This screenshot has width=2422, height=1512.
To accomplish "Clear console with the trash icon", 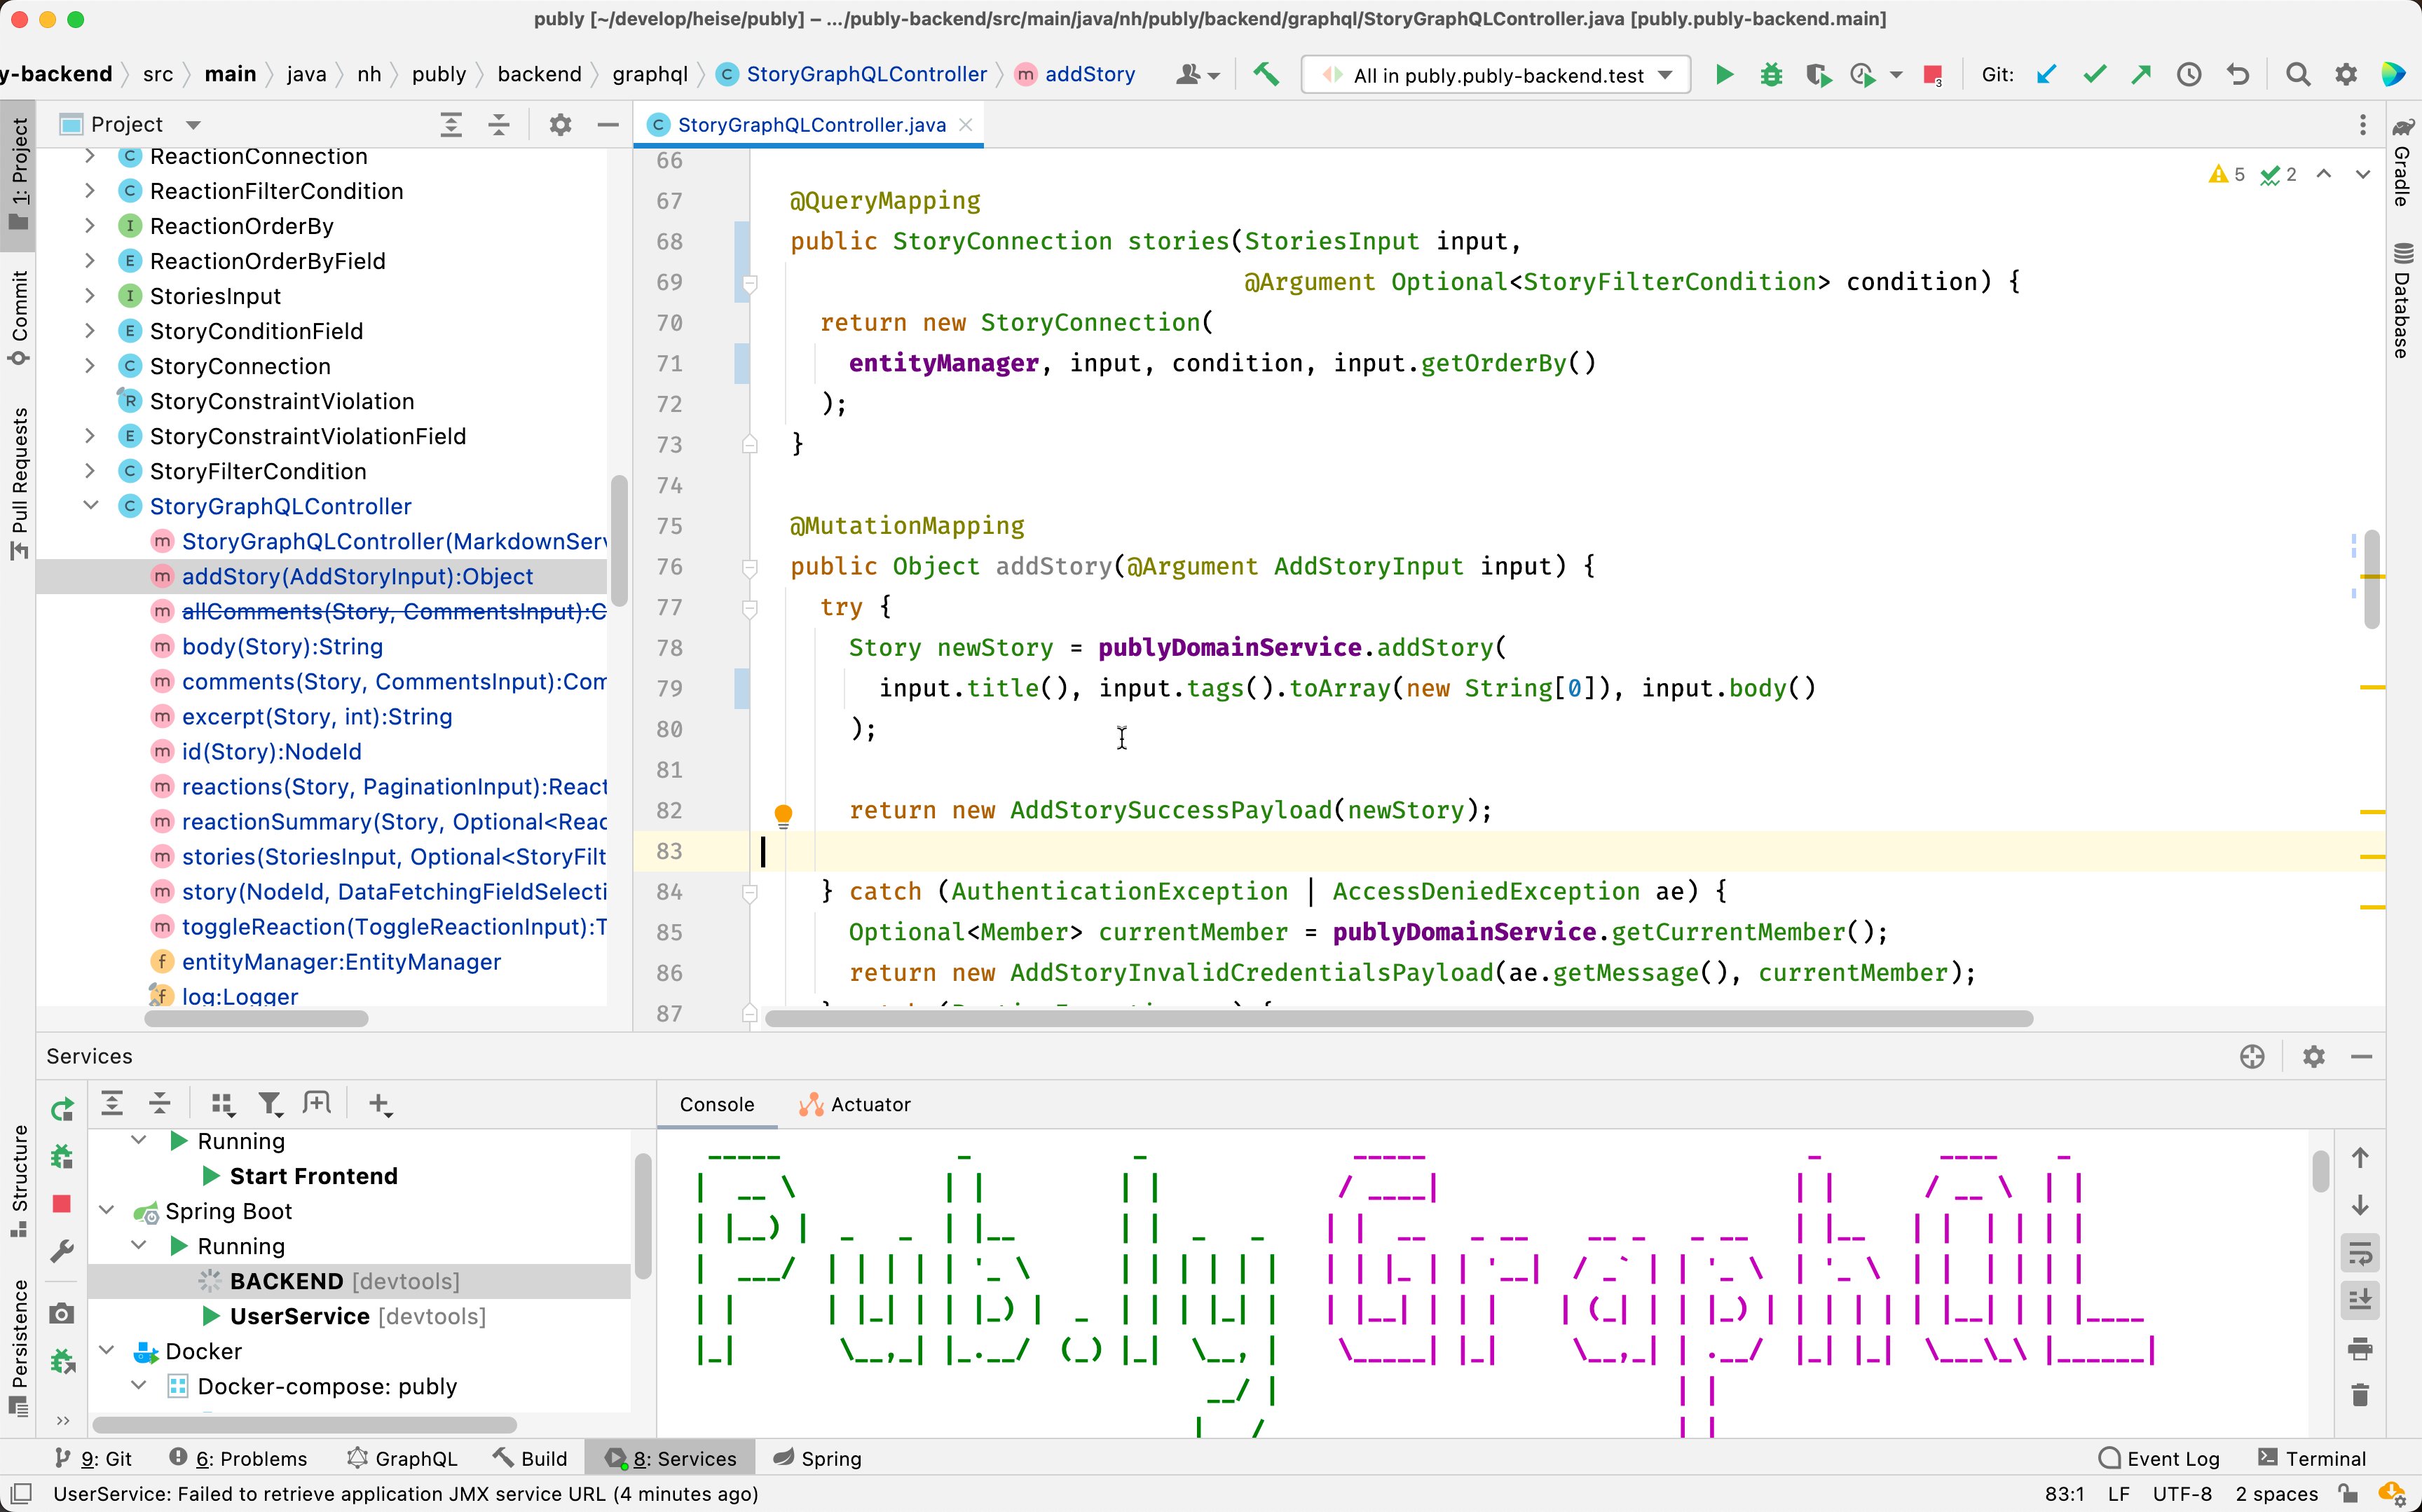I will [x=2360, y=1395].
